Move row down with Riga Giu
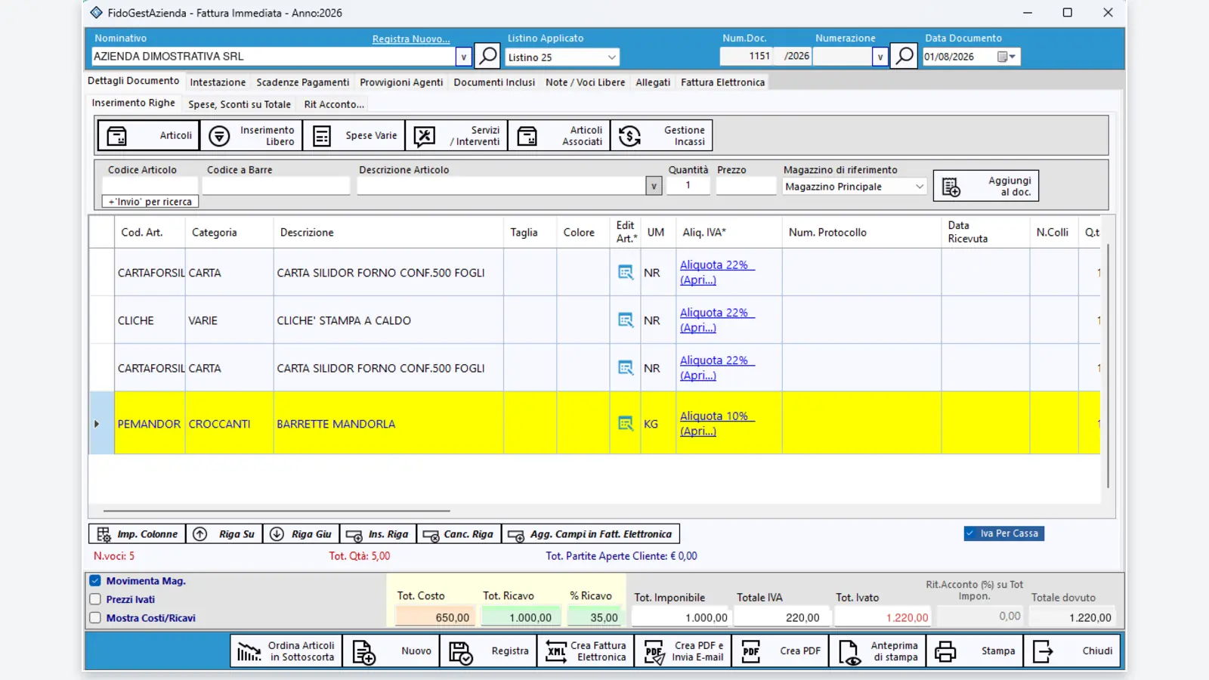The image size is (1209, 680). [x=301, y=534]
